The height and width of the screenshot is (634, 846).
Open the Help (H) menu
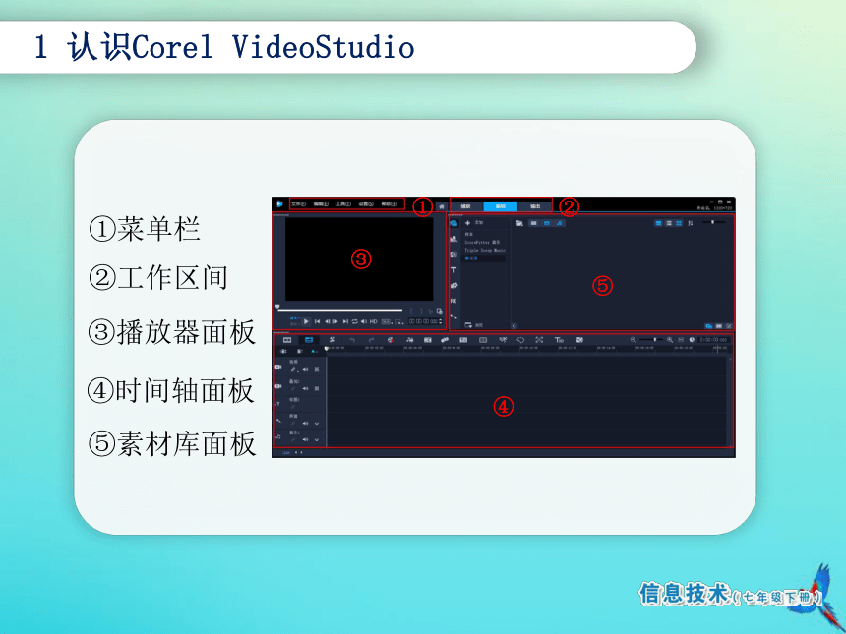tap(389, 204)
